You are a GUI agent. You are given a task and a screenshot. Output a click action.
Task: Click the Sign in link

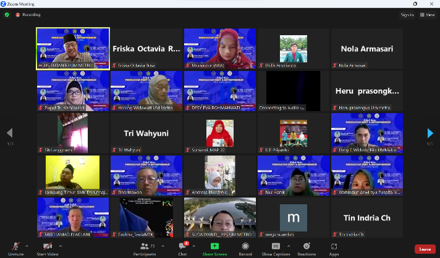pyautogui.click(x=407, y=14)
